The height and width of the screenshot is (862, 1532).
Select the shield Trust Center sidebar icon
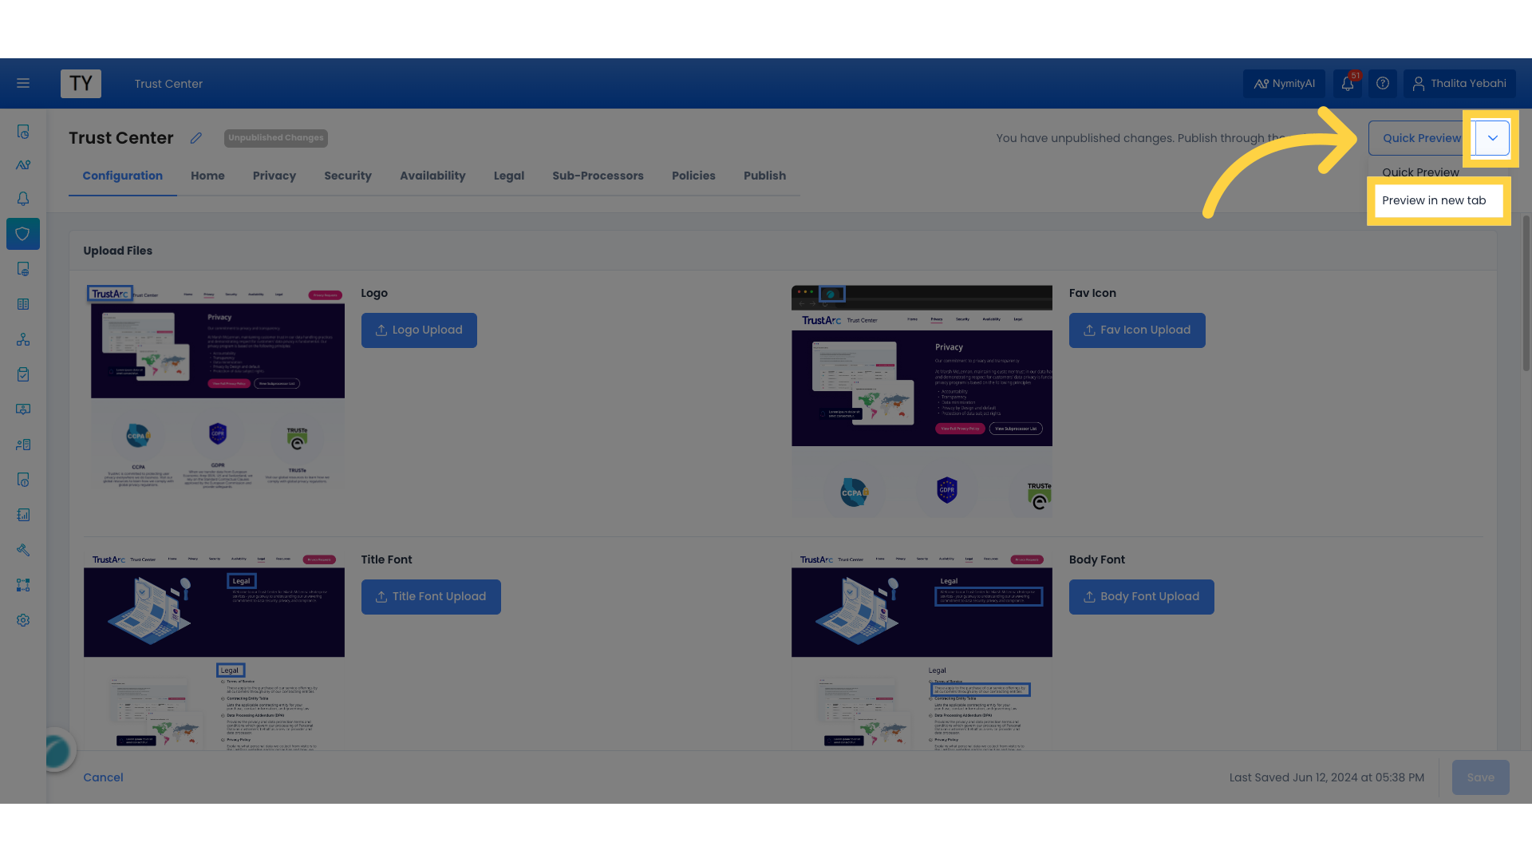tap(23, 234)
